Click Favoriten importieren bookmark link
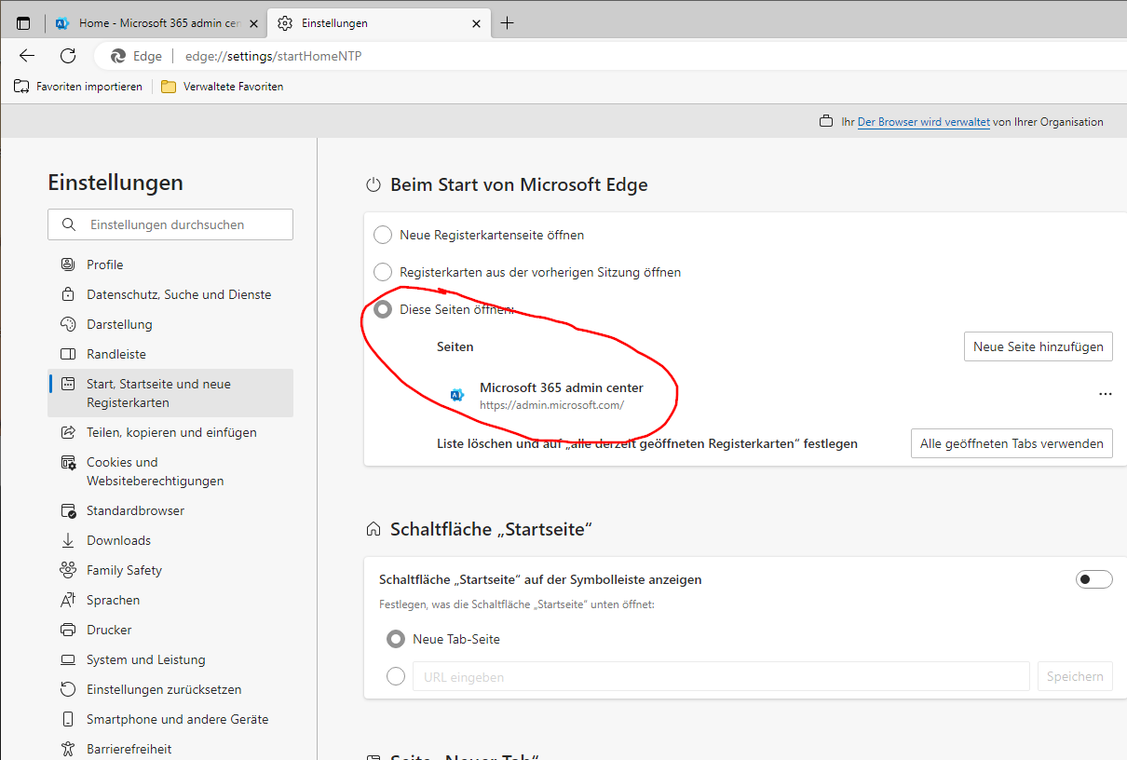This screenshot has width=1127, height=760. (x=89, y=87)
